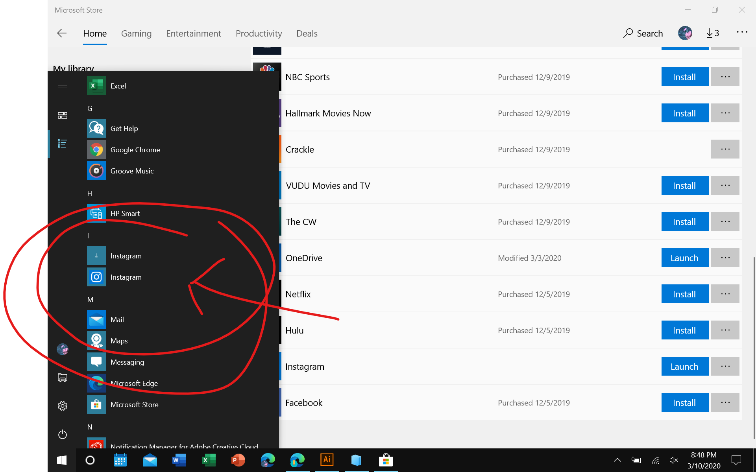The width and height of the screenshot is (756, 472).
Task: Open more options for OneDrive
Action: [x=725, y=258]
